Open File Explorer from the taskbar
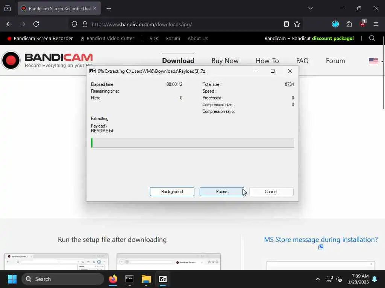This screenshot has width=385, height=288. coord(146,279)
